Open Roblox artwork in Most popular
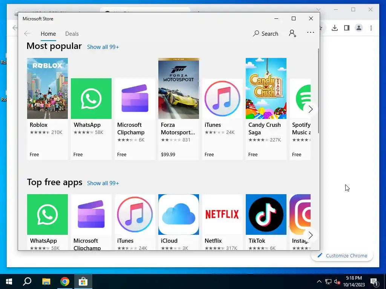Screen dimensions: 386x289 click(x=47, y=88)
